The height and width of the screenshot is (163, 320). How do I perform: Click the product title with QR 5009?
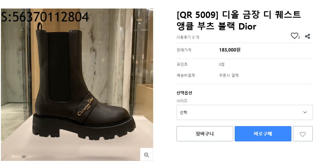click(x=238, y=20)
